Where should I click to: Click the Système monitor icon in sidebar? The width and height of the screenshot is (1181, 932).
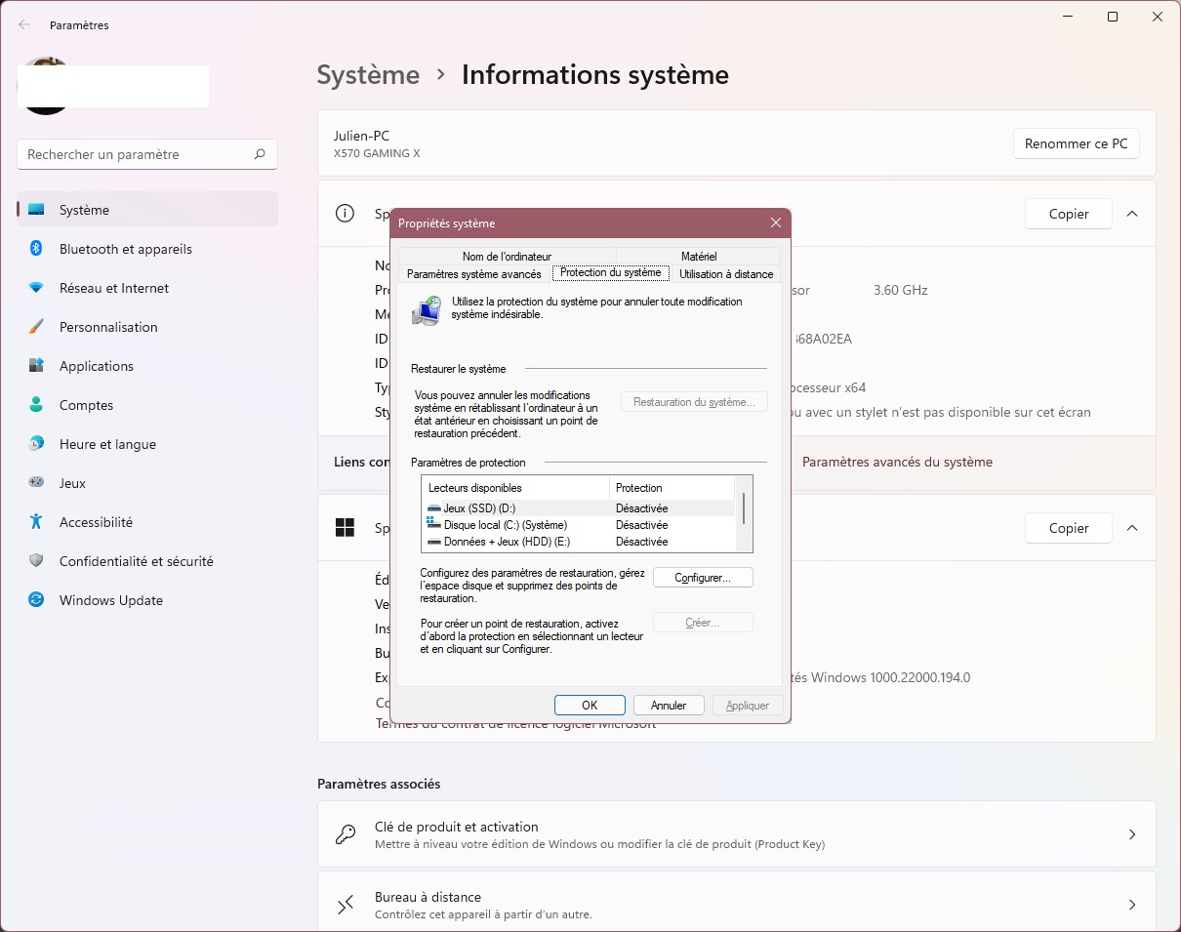tap(36, 210)
